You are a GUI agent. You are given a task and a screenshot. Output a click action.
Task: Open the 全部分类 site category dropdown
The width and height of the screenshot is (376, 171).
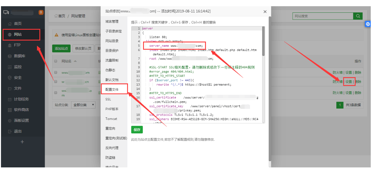tap(83, 105)
